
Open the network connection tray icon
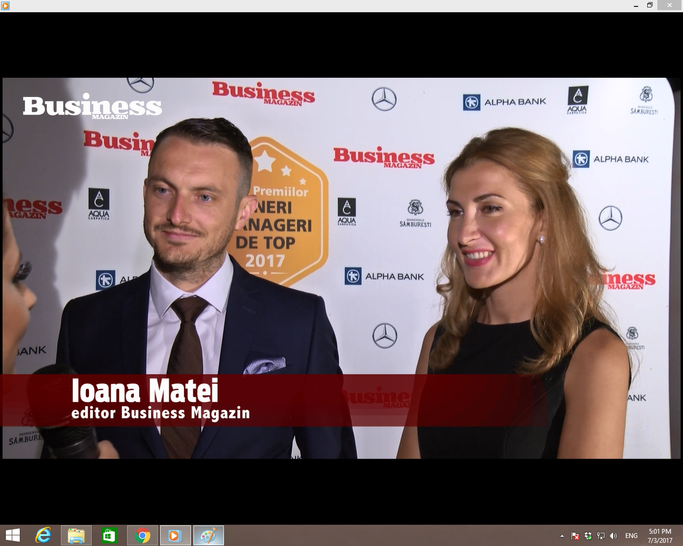(601, 536)
